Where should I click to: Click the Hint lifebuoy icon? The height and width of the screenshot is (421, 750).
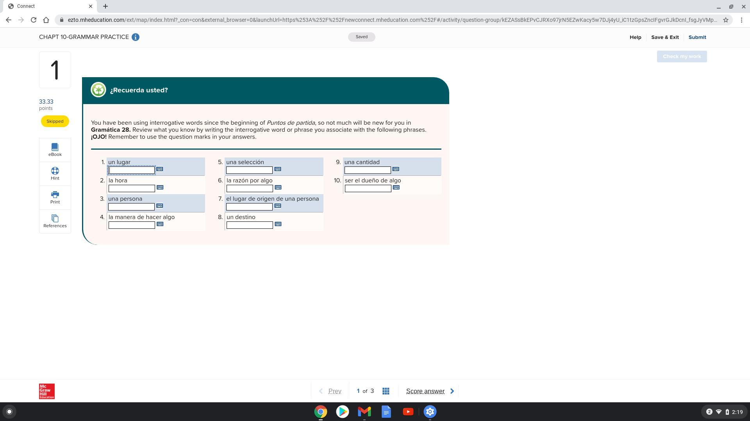coord(55,173)
